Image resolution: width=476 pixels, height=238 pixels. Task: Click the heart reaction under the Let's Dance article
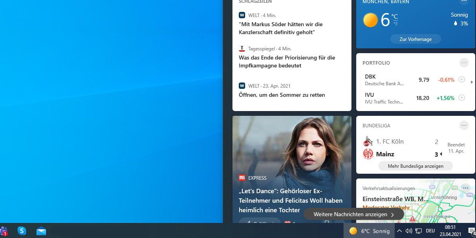(288, 222)
